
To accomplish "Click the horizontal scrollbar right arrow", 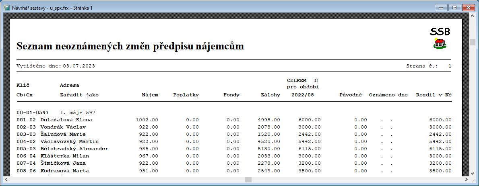I will 467,180.
